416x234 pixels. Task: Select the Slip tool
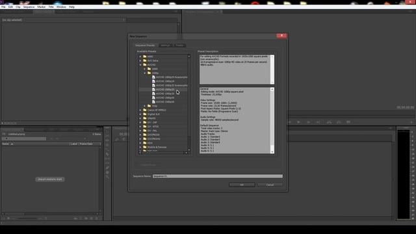click(x=107, y=159)
